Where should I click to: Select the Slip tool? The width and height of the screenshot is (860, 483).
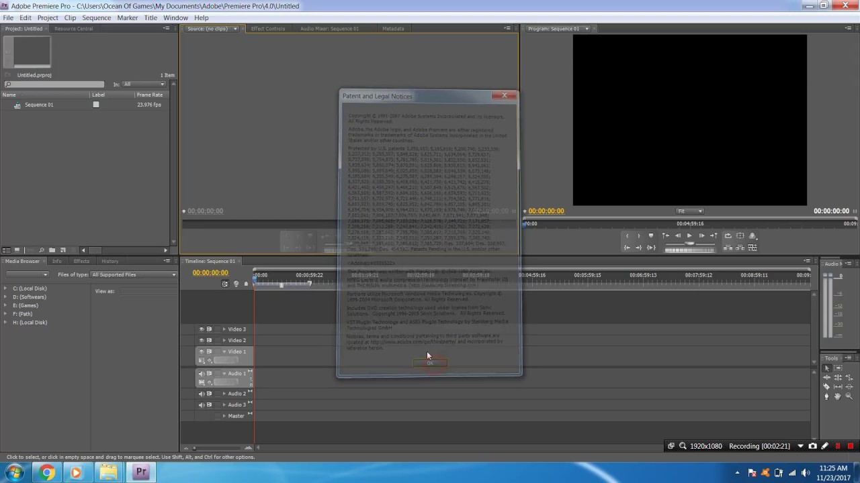[838, 387]
